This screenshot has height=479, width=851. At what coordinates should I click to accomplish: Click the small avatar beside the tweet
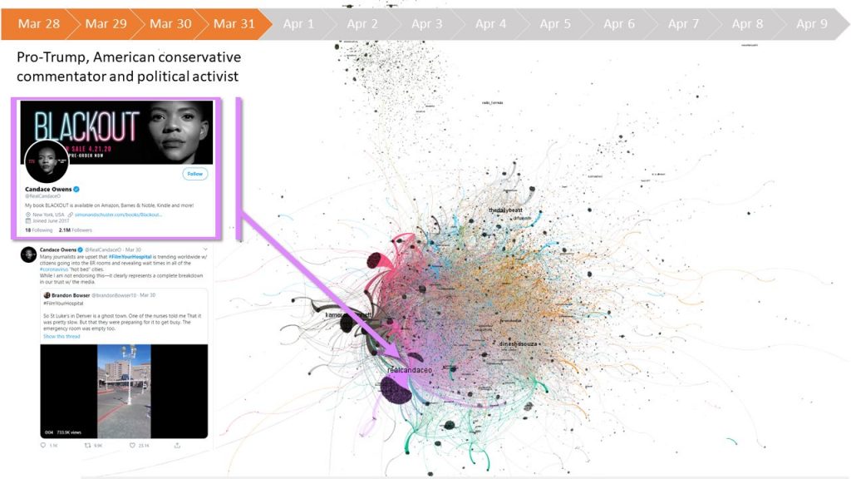[29, 254]
